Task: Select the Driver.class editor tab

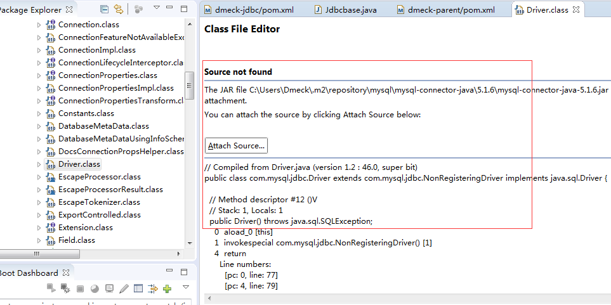Action: pos(547,10)
